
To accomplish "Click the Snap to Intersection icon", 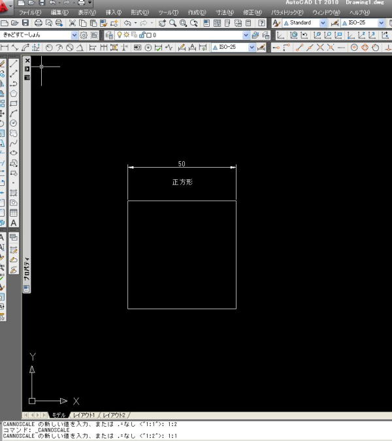I will 320,48.
